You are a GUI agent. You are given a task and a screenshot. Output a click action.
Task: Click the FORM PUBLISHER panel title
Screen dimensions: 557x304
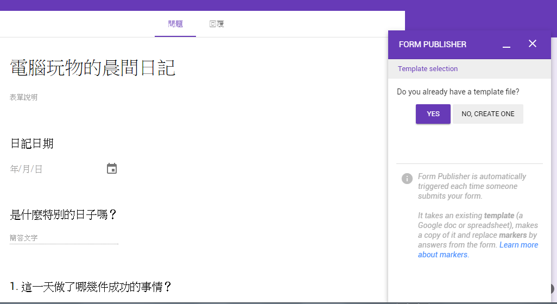click(432, 45)
